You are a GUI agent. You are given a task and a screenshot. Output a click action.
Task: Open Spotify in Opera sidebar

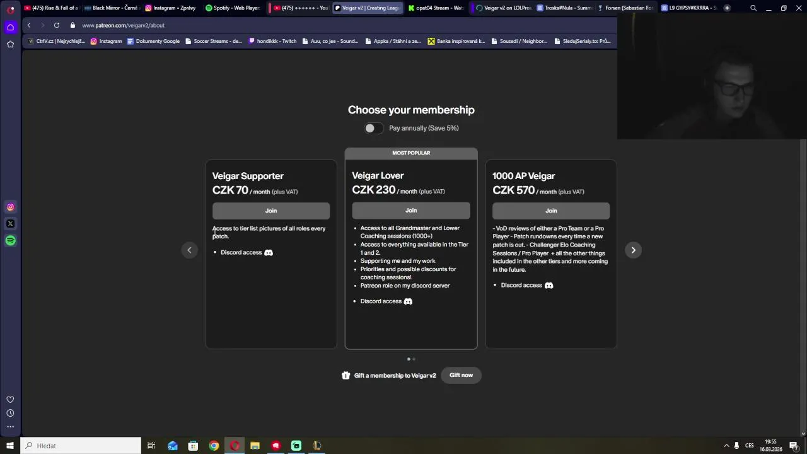tap(10, 240)
